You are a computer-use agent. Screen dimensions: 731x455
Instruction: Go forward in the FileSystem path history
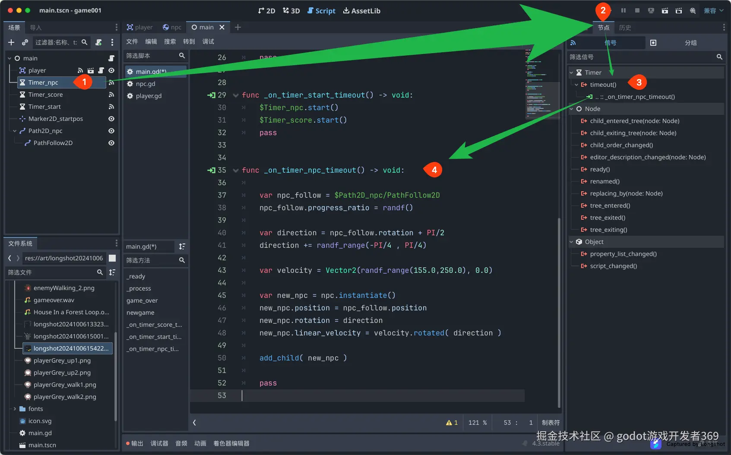pos(18,258)
